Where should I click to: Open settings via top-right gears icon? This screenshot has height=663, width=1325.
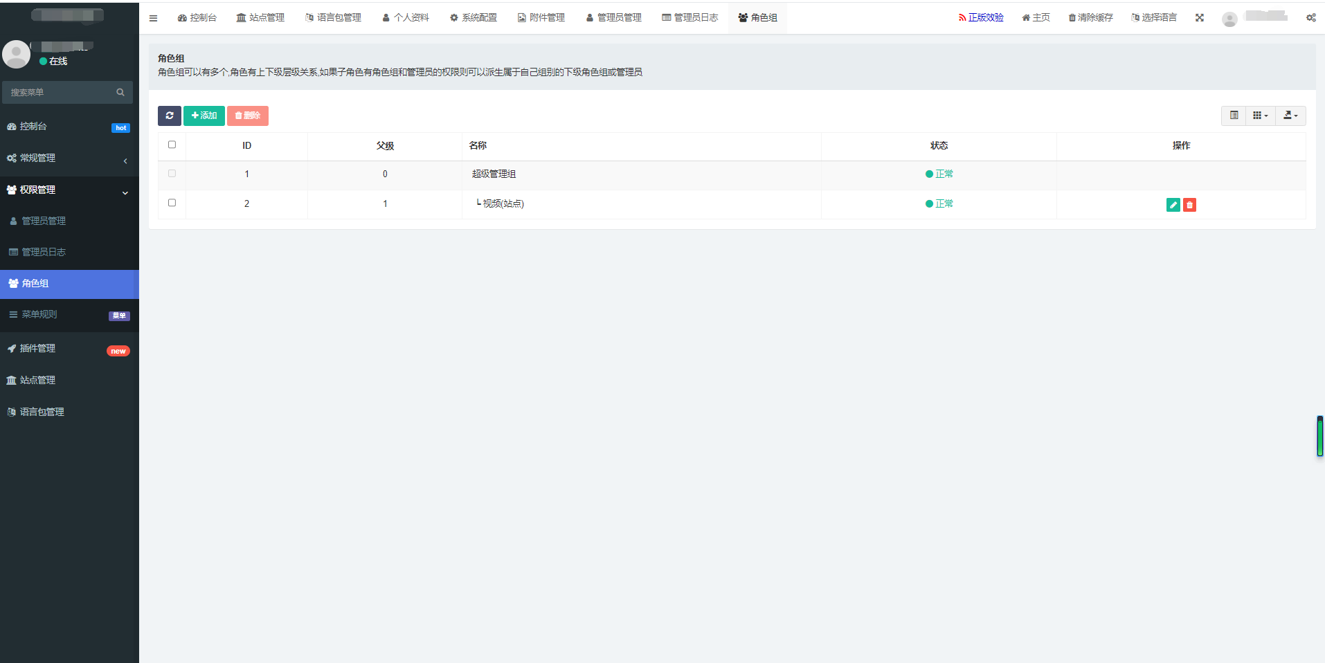click(1310, 18)
